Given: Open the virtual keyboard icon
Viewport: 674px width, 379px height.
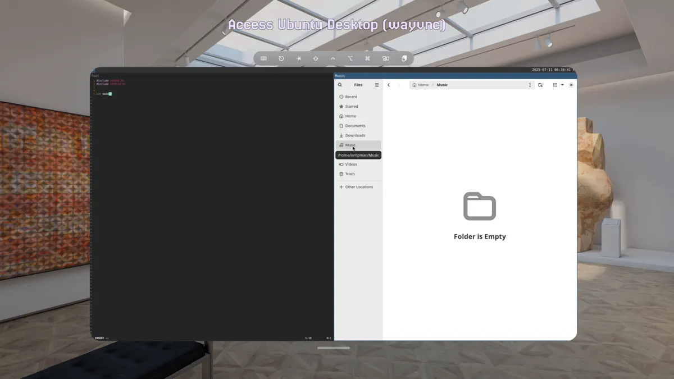Looking at the screenshot, I should click(x=265, y=58).
